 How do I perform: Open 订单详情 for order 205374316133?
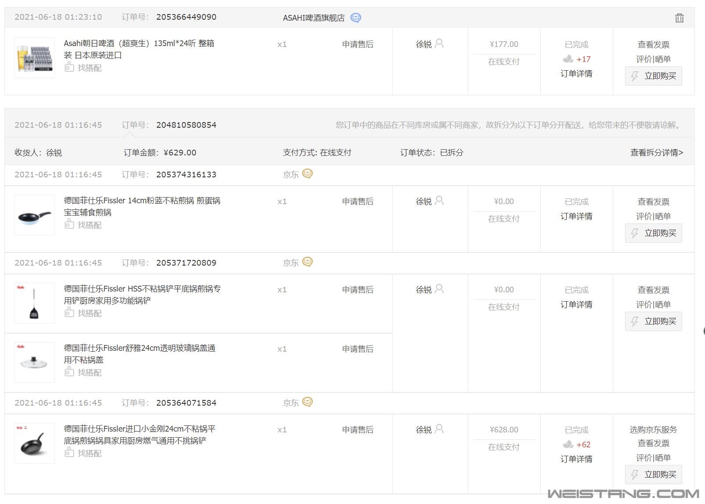576,216
